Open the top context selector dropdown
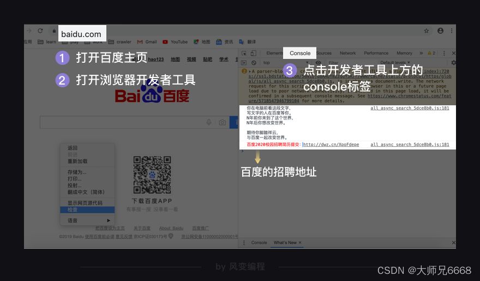480x281 pixels. (x=286, y=63)
